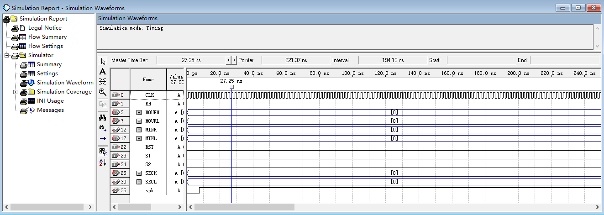
Task: Click the HOURH output bus icon
Action: click(116, 112)
